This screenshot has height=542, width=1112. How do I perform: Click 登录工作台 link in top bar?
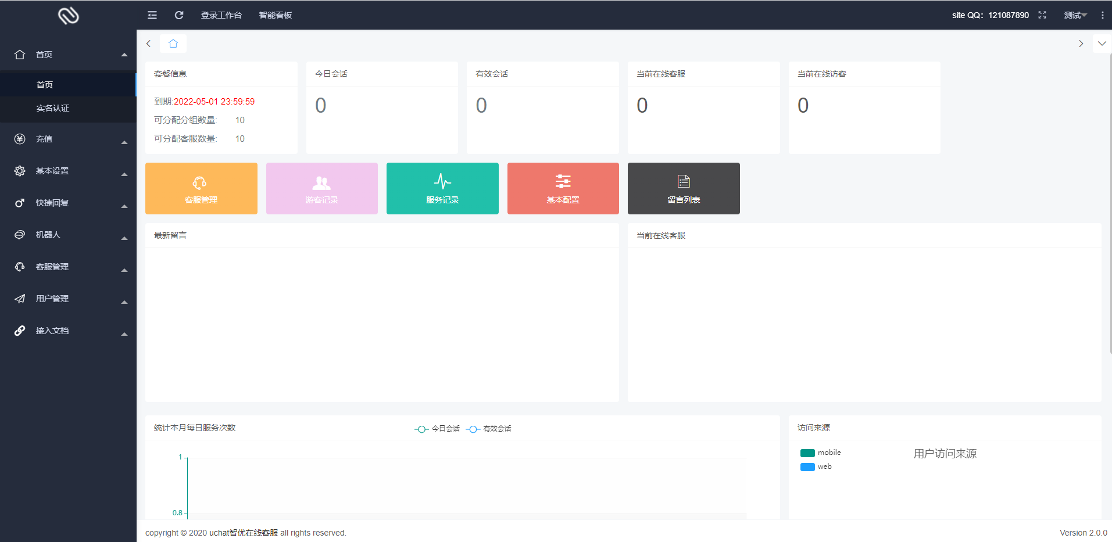[221, 15]
